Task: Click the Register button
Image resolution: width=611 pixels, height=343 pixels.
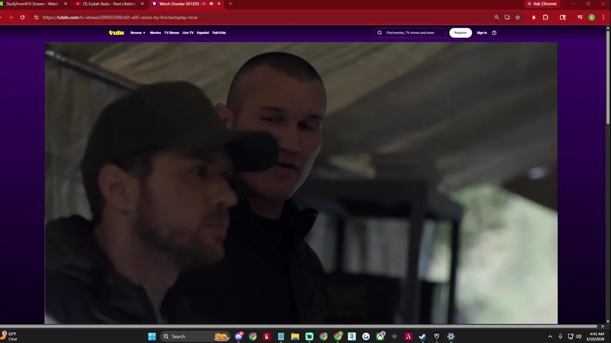Action: (461, 33)
